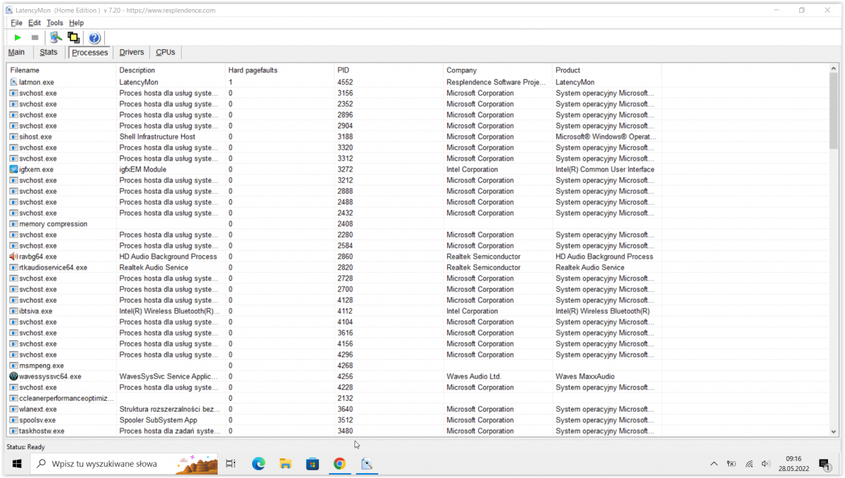Switch to the Drivers tab

[x=132, y=53]
